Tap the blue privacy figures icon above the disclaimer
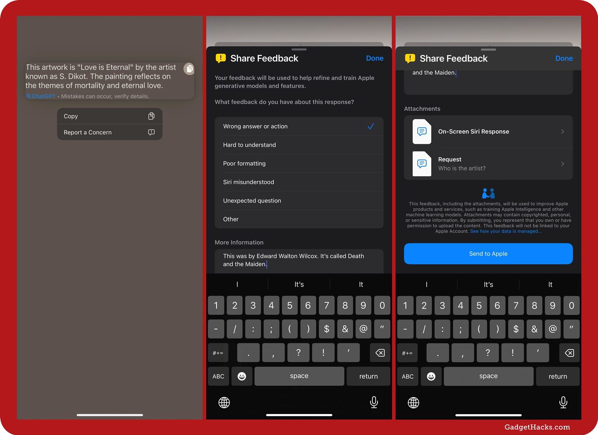 (488, 192)
